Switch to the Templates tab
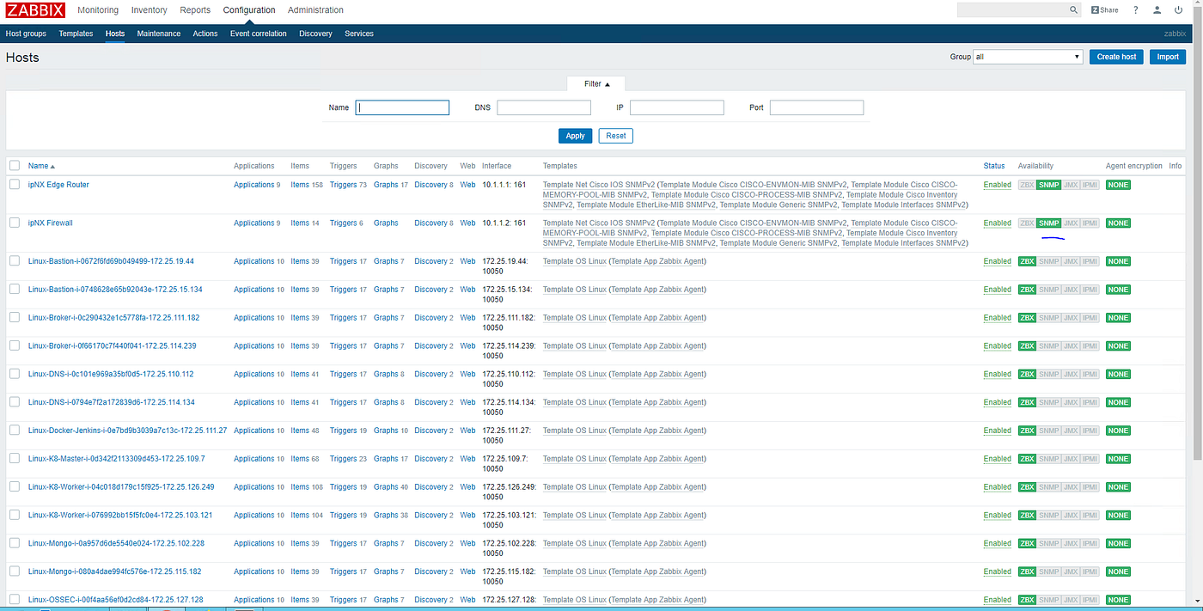The height and width of the screenshot is (611, 1203). pyautogui.click(x=76, y=33)
